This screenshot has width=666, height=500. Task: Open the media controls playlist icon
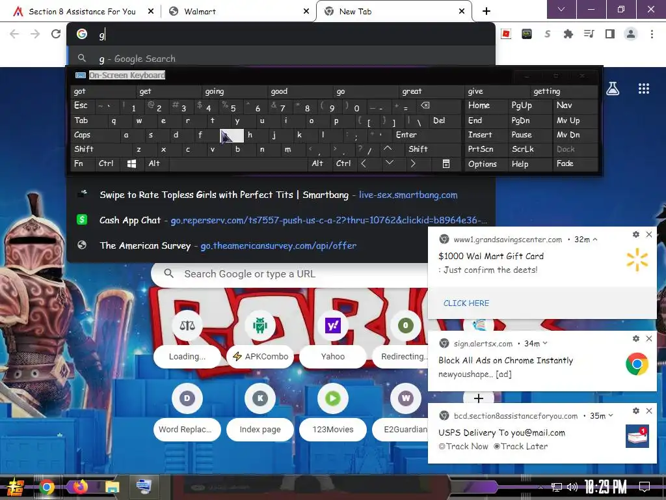click(589, 34)
